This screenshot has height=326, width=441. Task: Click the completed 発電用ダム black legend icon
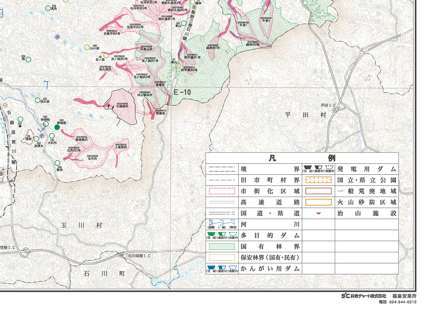(x=307, y=168)
